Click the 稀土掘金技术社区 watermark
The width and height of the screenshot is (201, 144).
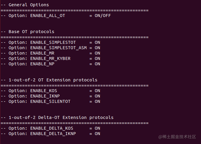tap(177, 137)
